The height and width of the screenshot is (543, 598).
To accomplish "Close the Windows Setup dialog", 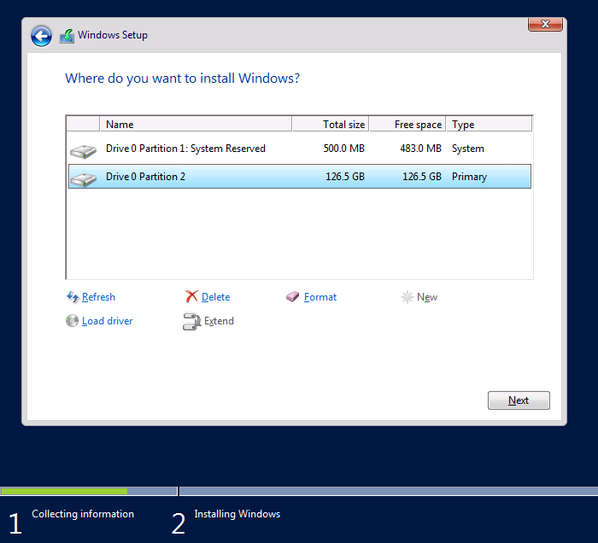I will coord(545,24).
